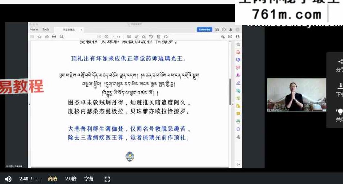Click the page number field

pos(114,36)
